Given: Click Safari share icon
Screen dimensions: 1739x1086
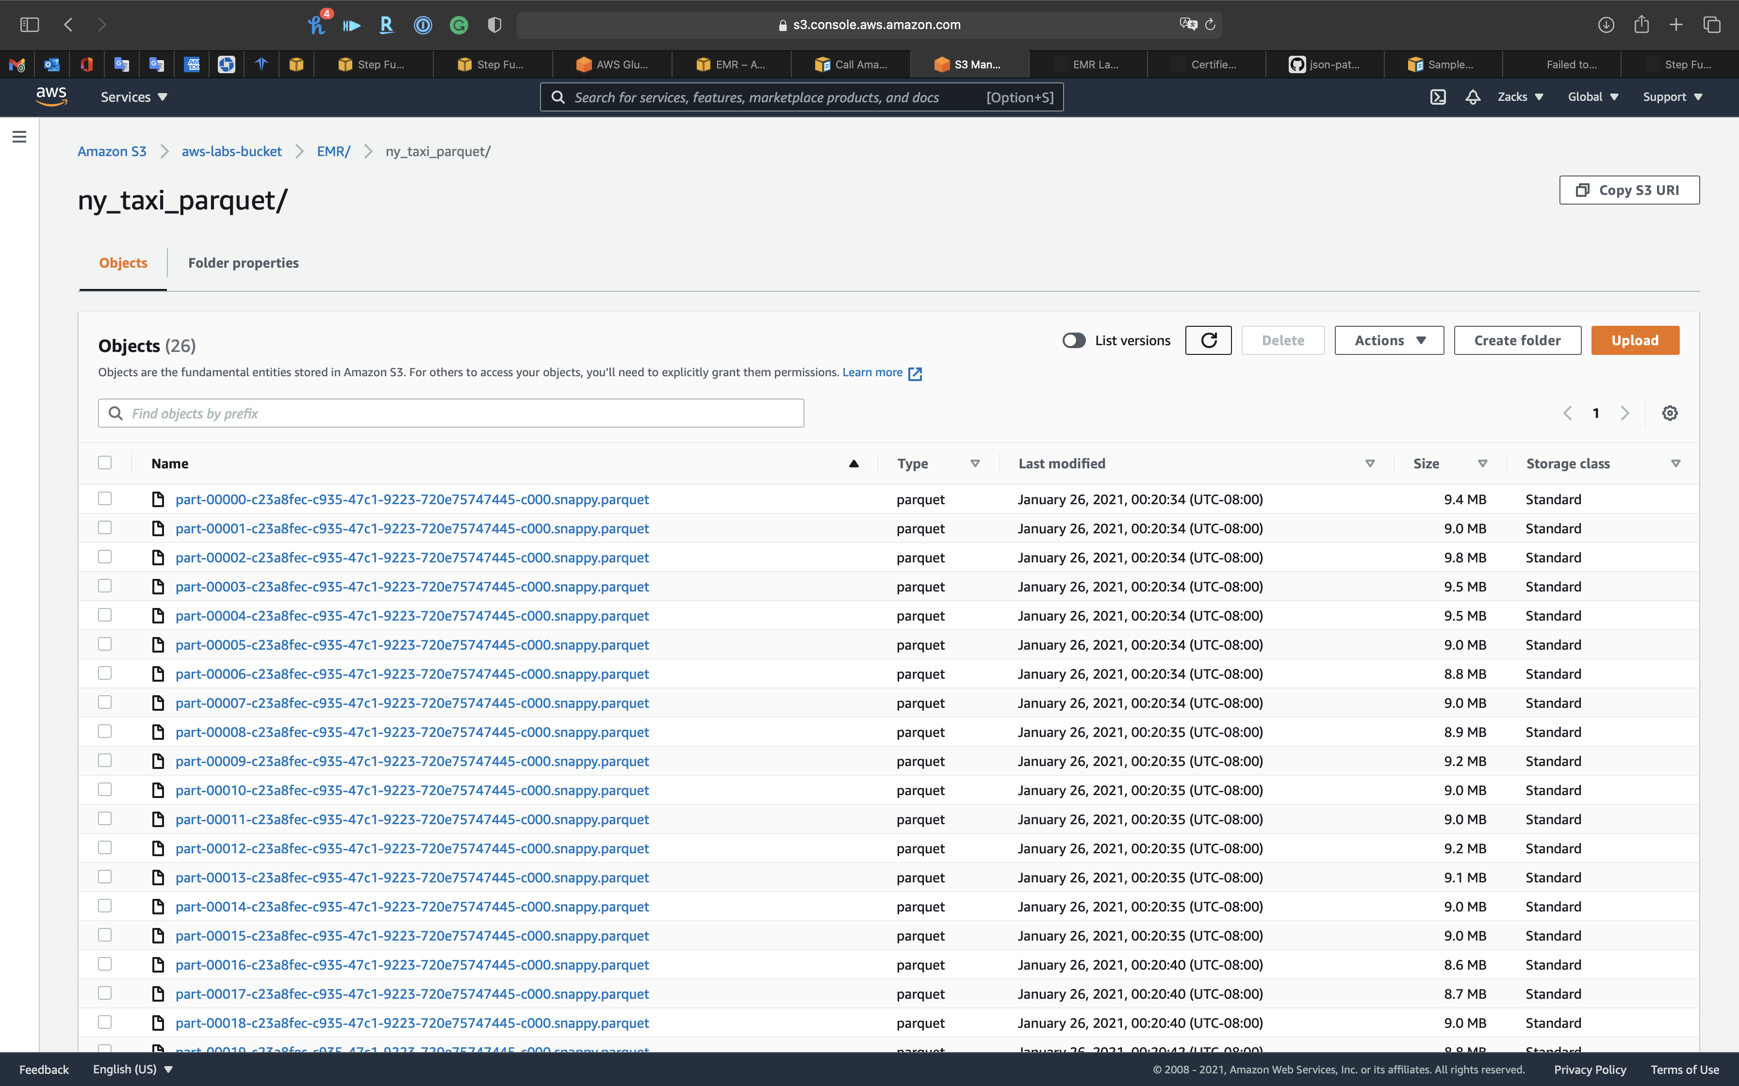Looking at the screenshot, I should (x=1641, y=24).
